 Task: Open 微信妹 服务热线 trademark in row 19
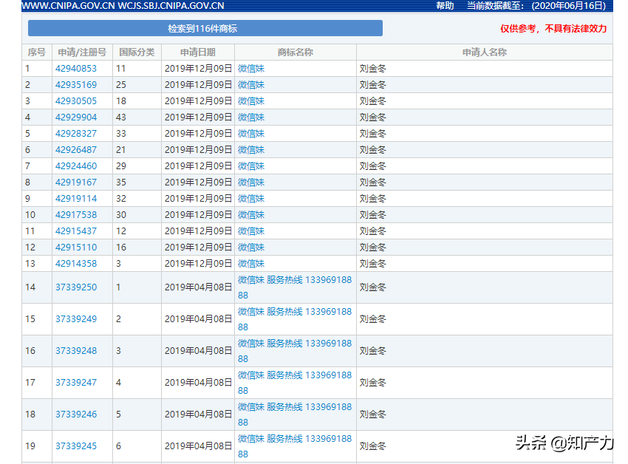point(295,446)
